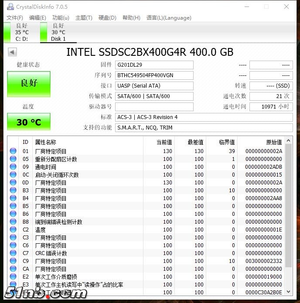The width and height of the screenshot is (300, 303).
Task: Click blue status orb for temperature row C2
Action: [13, 230]
